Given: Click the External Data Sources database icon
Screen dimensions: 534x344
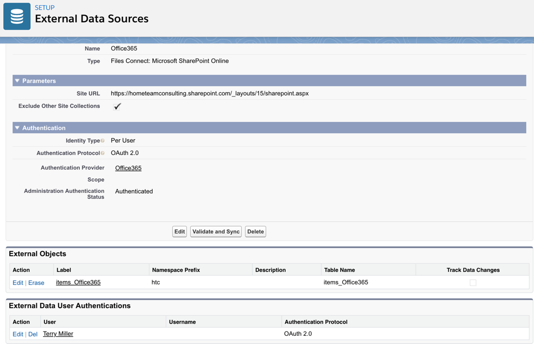Looking at the screenshot, I should point(17,16).
